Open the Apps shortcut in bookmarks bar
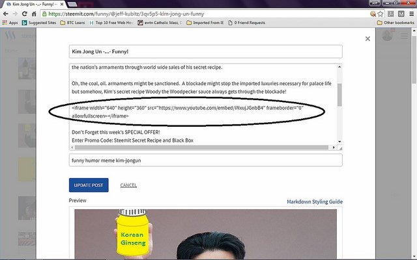This screenshot has width=417, height=260. [10, 23]
